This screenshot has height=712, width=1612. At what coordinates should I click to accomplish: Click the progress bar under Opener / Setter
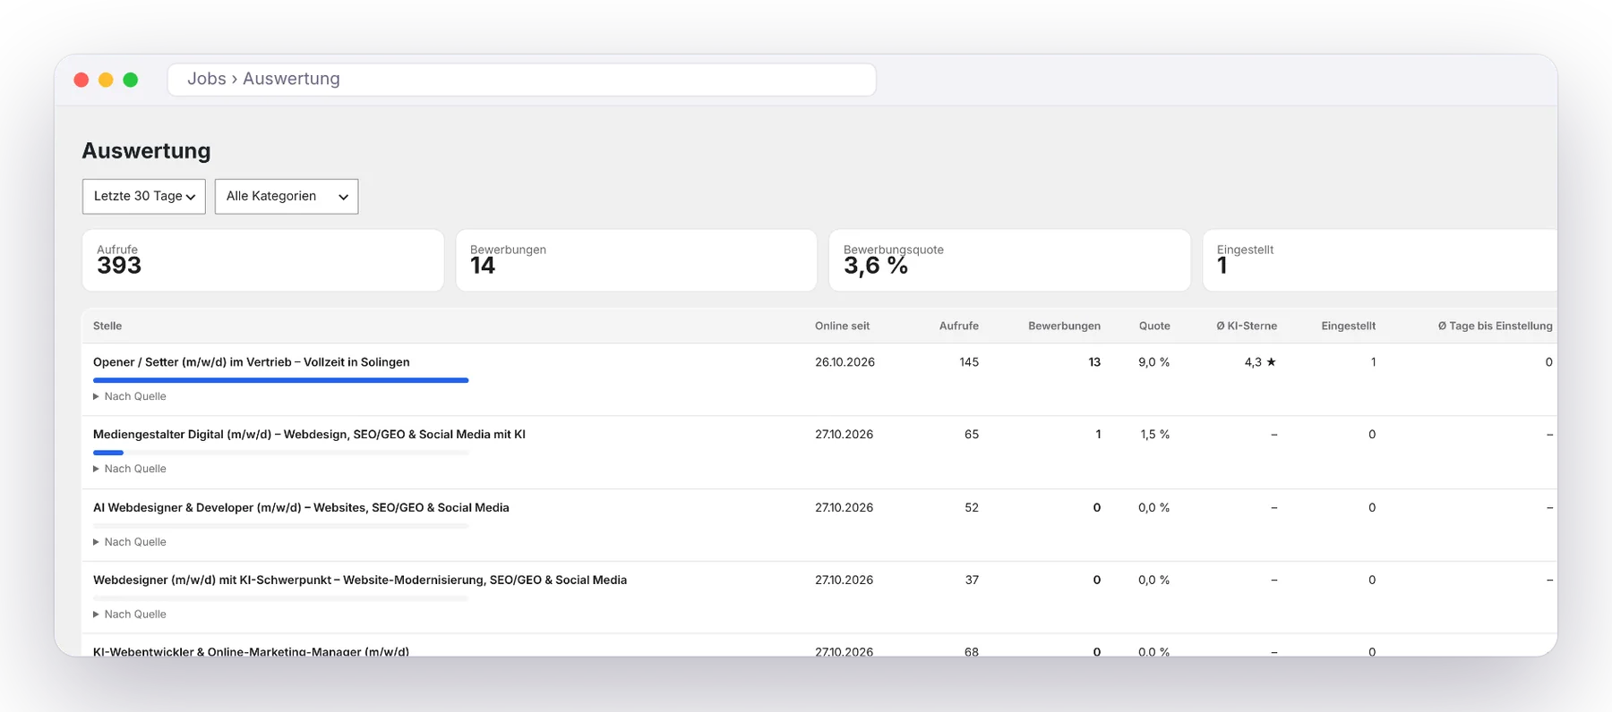(281, 380)
